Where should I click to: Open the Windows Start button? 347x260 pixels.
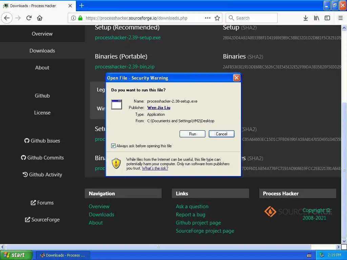click(x=16, y=255)
